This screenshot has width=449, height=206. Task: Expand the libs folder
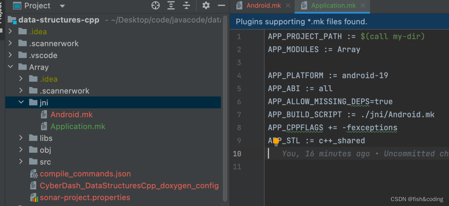click(21, 138)
